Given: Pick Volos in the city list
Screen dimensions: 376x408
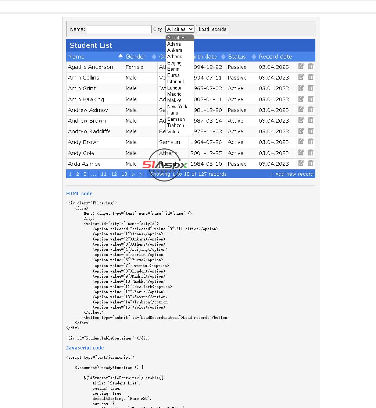Looking at the screenshot, I should 180,131.
